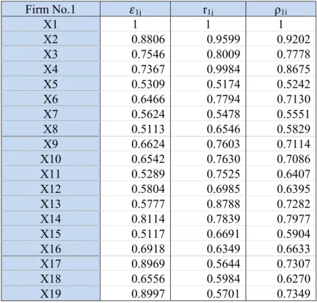The image size is (317, 303).
Task: Select the X2 row label
Action: click(50, 39)
